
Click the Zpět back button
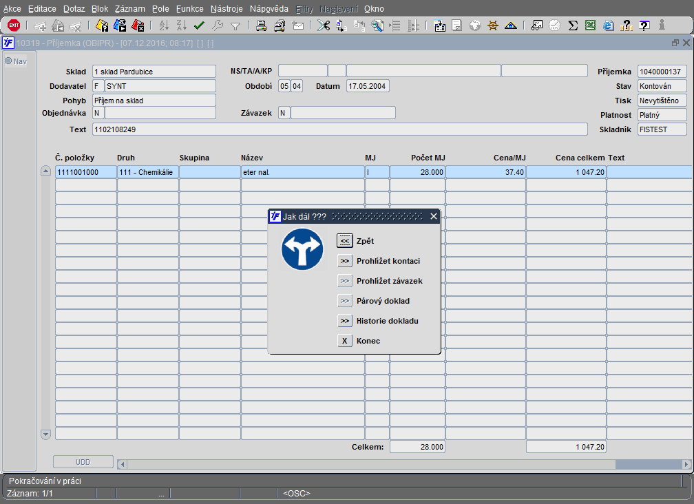[345, 241]
